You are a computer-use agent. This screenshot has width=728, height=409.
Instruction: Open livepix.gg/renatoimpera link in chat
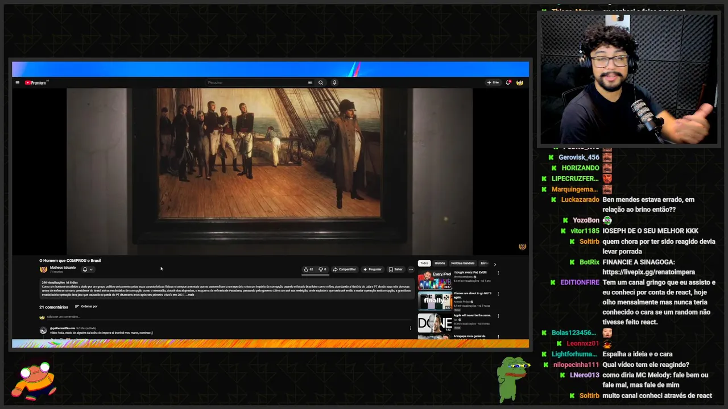648,272
